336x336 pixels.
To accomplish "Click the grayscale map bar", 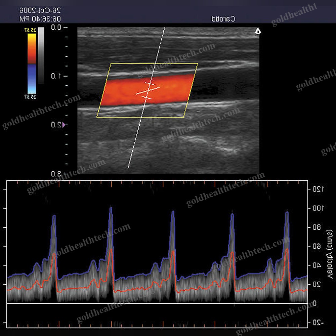I will (41, 55).
